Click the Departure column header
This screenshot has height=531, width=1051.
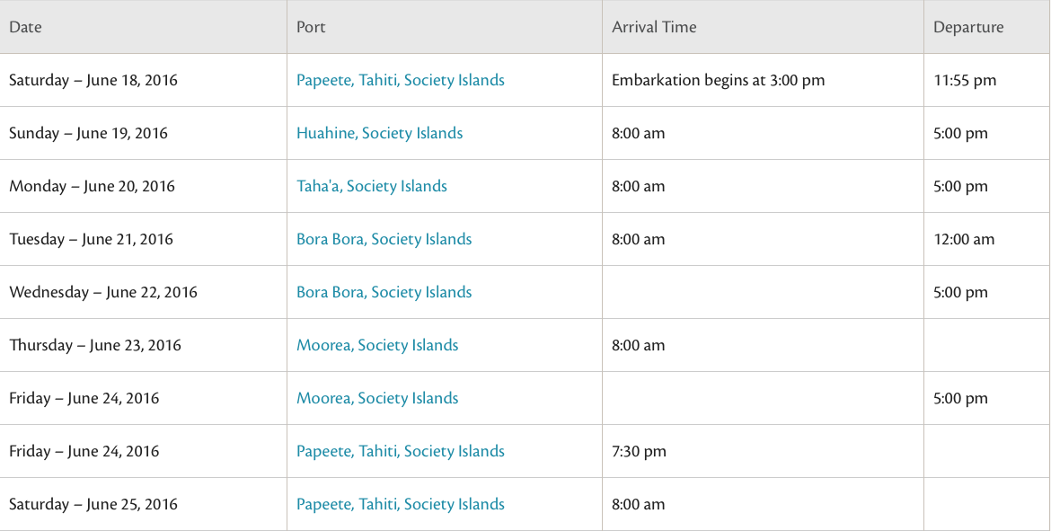(x=968, y=27)
